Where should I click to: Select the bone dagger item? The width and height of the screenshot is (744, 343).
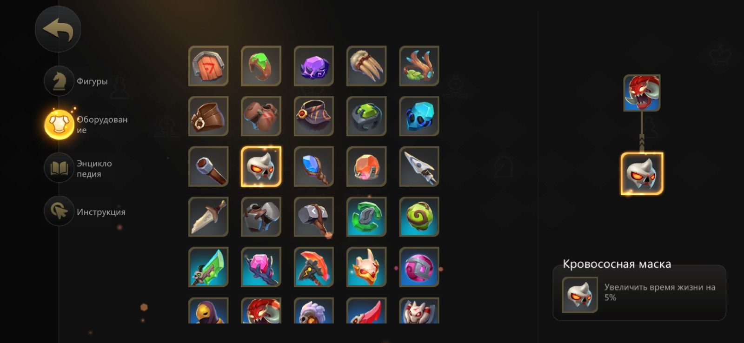tap(208, 217)
